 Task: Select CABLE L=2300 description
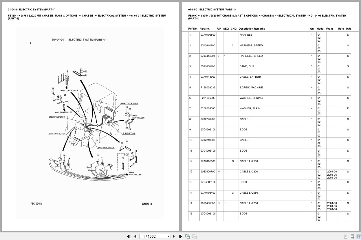coord(249,172)
